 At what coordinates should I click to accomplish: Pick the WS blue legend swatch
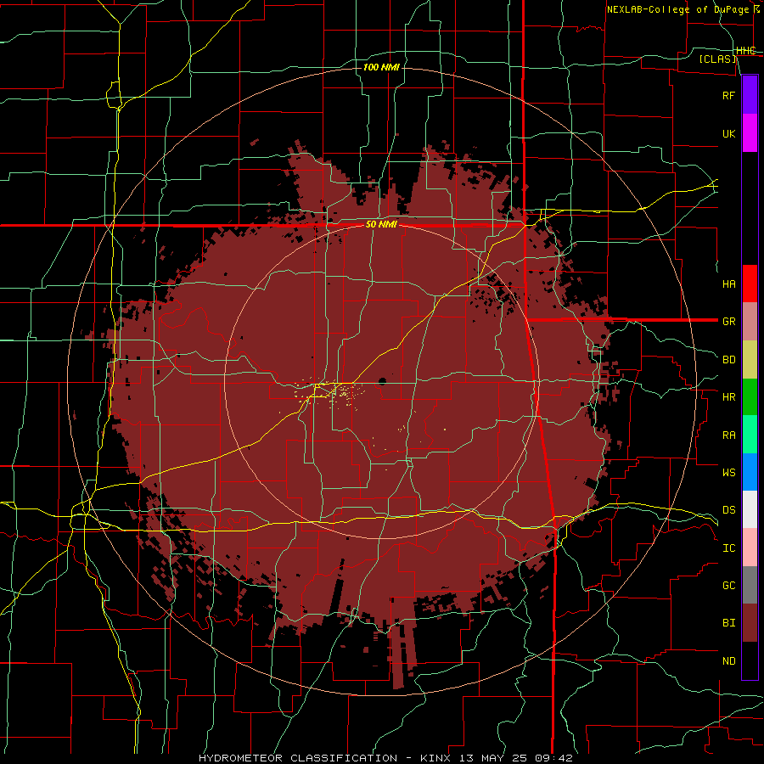coord(750,472)
